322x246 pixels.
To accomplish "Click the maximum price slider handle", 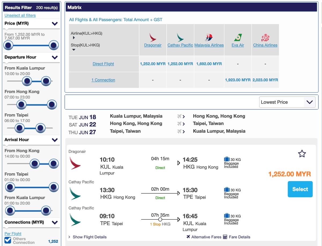I will click(54, 45).
